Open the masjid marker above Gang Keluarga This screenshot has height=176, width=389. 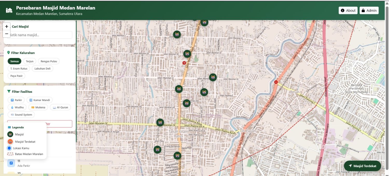coord(177,156)
